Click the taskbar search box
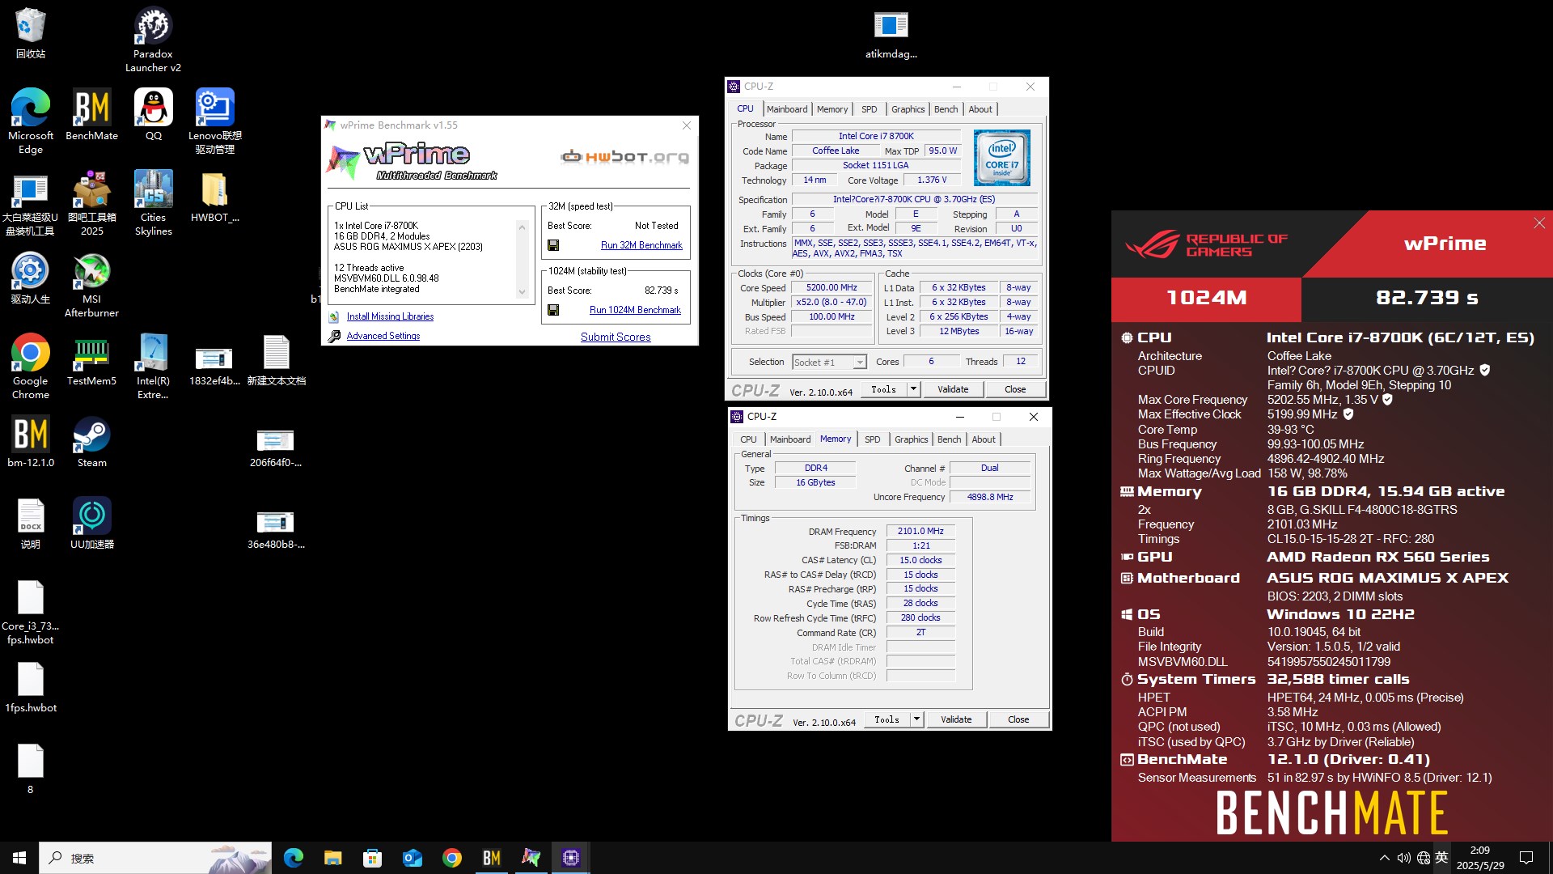Image resolution: width=1553 pixels, height=874 pixels. click(x=155, y=858)
